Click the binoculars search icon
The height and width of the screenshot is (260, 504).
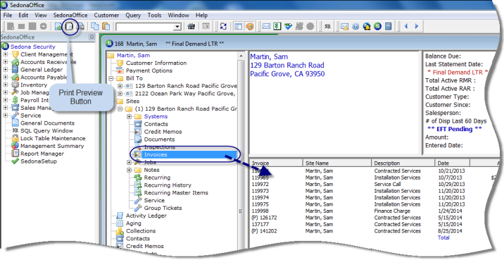pyautogui.click(x=191, y=26)
